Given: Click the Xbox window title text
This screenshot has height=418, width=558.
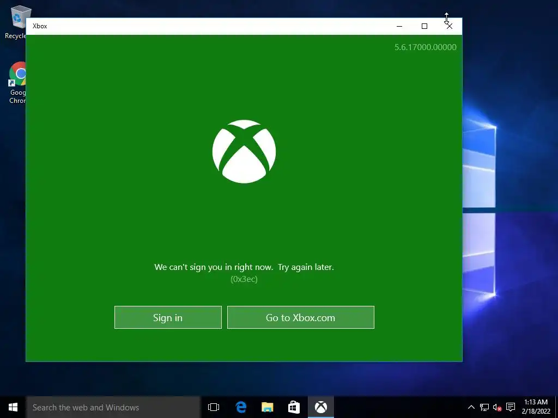Looking at the screenshot, I should pos(40,26).
